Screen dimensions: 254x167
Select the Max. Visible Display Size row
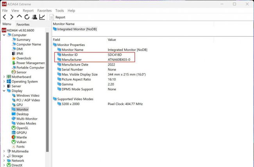(102, 74)
